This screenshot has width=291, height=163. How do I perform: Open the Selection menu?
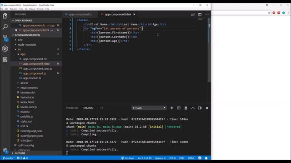[x=14, y=9]
